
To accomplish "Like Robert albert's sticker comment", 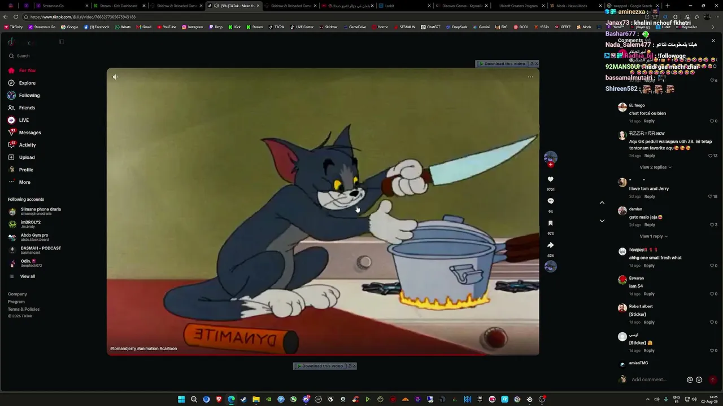I will tap(712, 323).
